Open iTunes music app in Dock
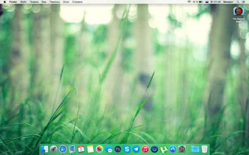The image size is (249, 155). (x=145, y=149)
